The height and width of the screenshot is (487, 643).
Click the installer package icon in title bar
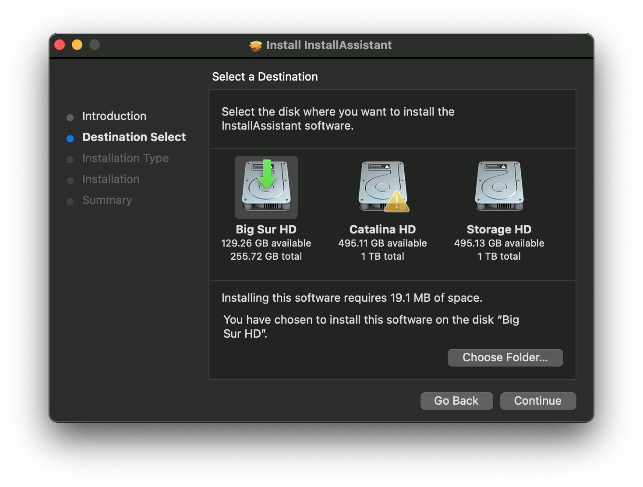pos(256,46)
